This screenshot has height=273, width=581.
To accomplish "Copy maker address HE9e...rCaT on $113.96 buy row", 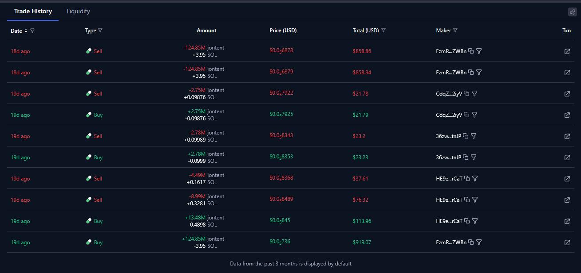I will [x=467, y=221].
